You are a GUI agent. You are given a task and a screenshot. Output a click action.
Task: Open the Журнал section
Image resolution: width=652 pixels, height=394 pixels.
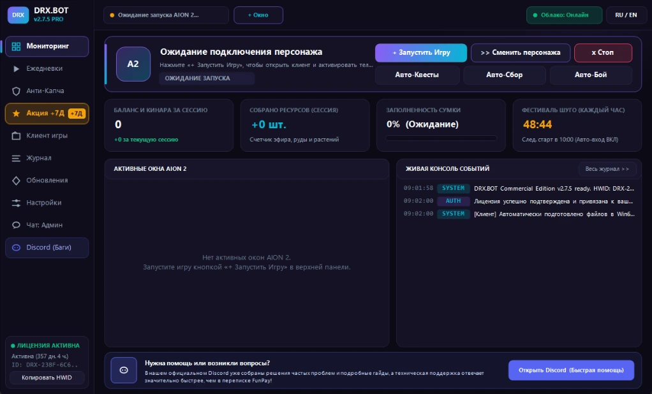pyautogui.click(x=47, y=158)
